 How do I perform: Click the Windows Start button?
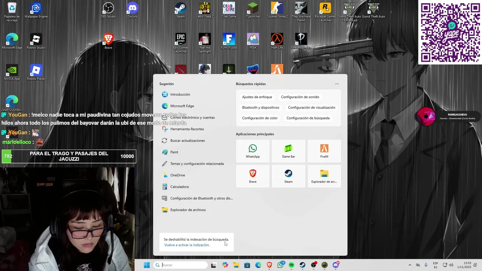[x=147, y=265]
